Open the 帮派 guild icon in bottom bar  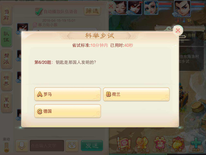(124, 145)
